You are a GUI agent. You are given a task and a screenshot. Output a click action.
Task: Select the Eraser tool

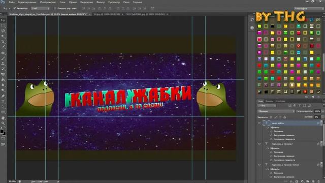(3, 75)
